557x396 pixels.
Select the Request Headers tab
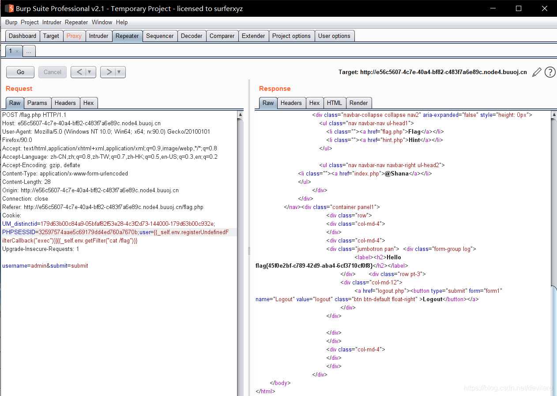tap(65, 103)
